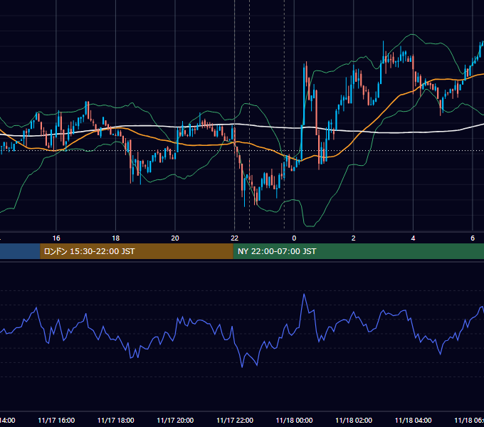Viewport: 484px width, 427px height.
Task: Click the 11/18 04:00 date label
Action: click(414, 420)
